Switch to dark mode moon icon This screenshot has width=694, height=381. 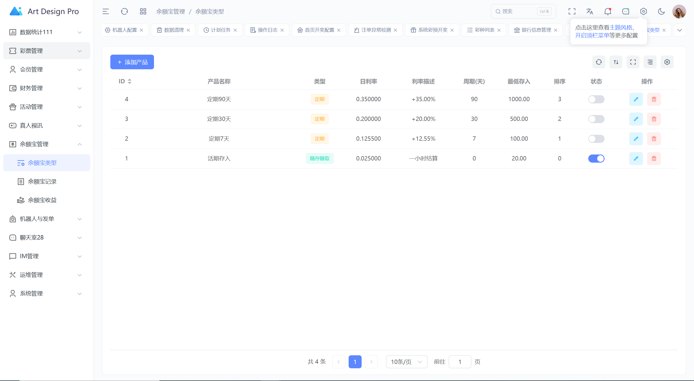[x=661, y=11]
